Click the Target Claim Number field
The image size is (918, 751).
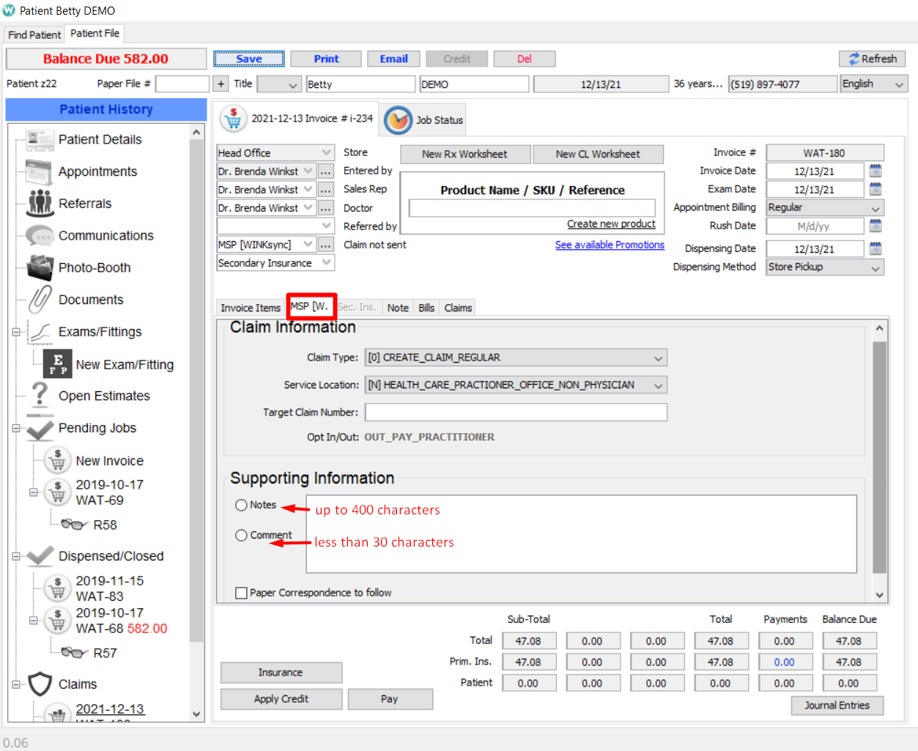(516, 413)
